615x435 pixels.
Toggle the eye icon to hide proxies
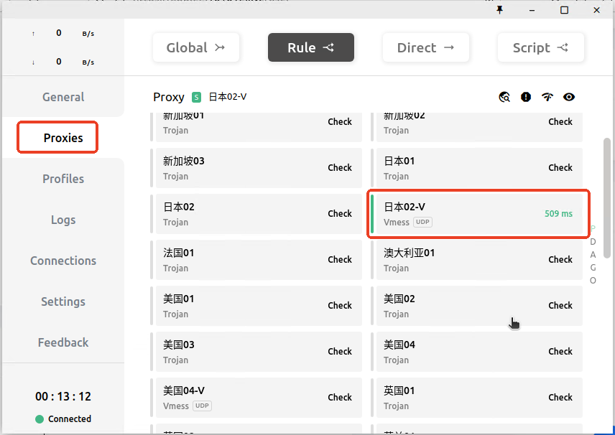click(569, 97)
